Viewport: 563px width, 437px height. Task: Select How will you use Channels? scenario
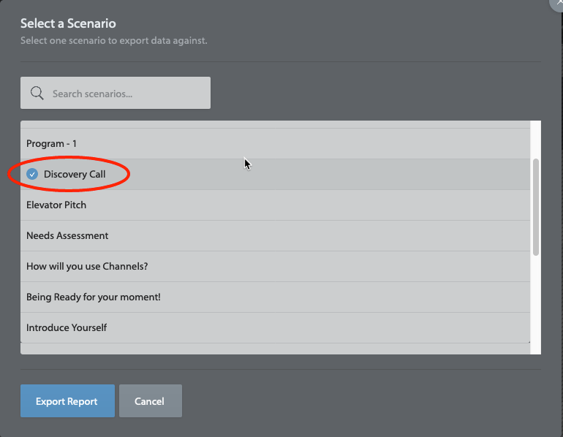[x=87, y=267]
